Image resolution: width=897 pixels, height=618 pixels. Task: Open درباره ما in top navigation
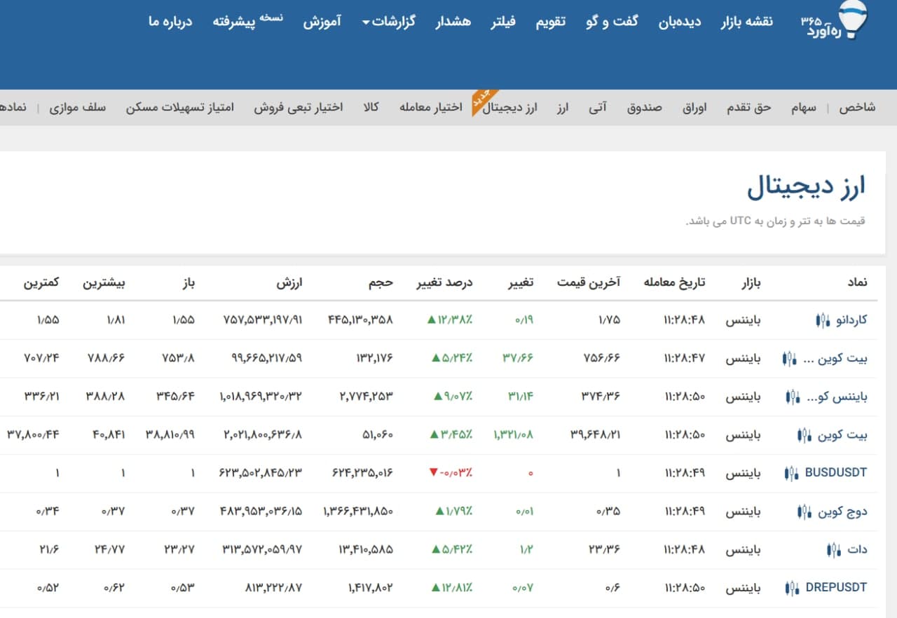[x=170, y=22]
